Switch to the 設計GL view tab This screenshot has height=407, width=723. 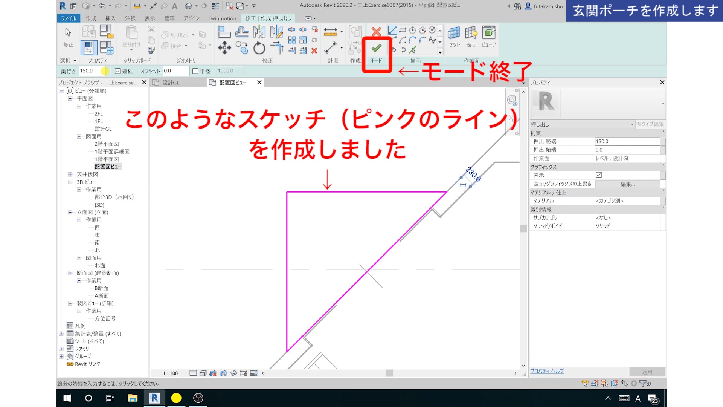point(171,83)
